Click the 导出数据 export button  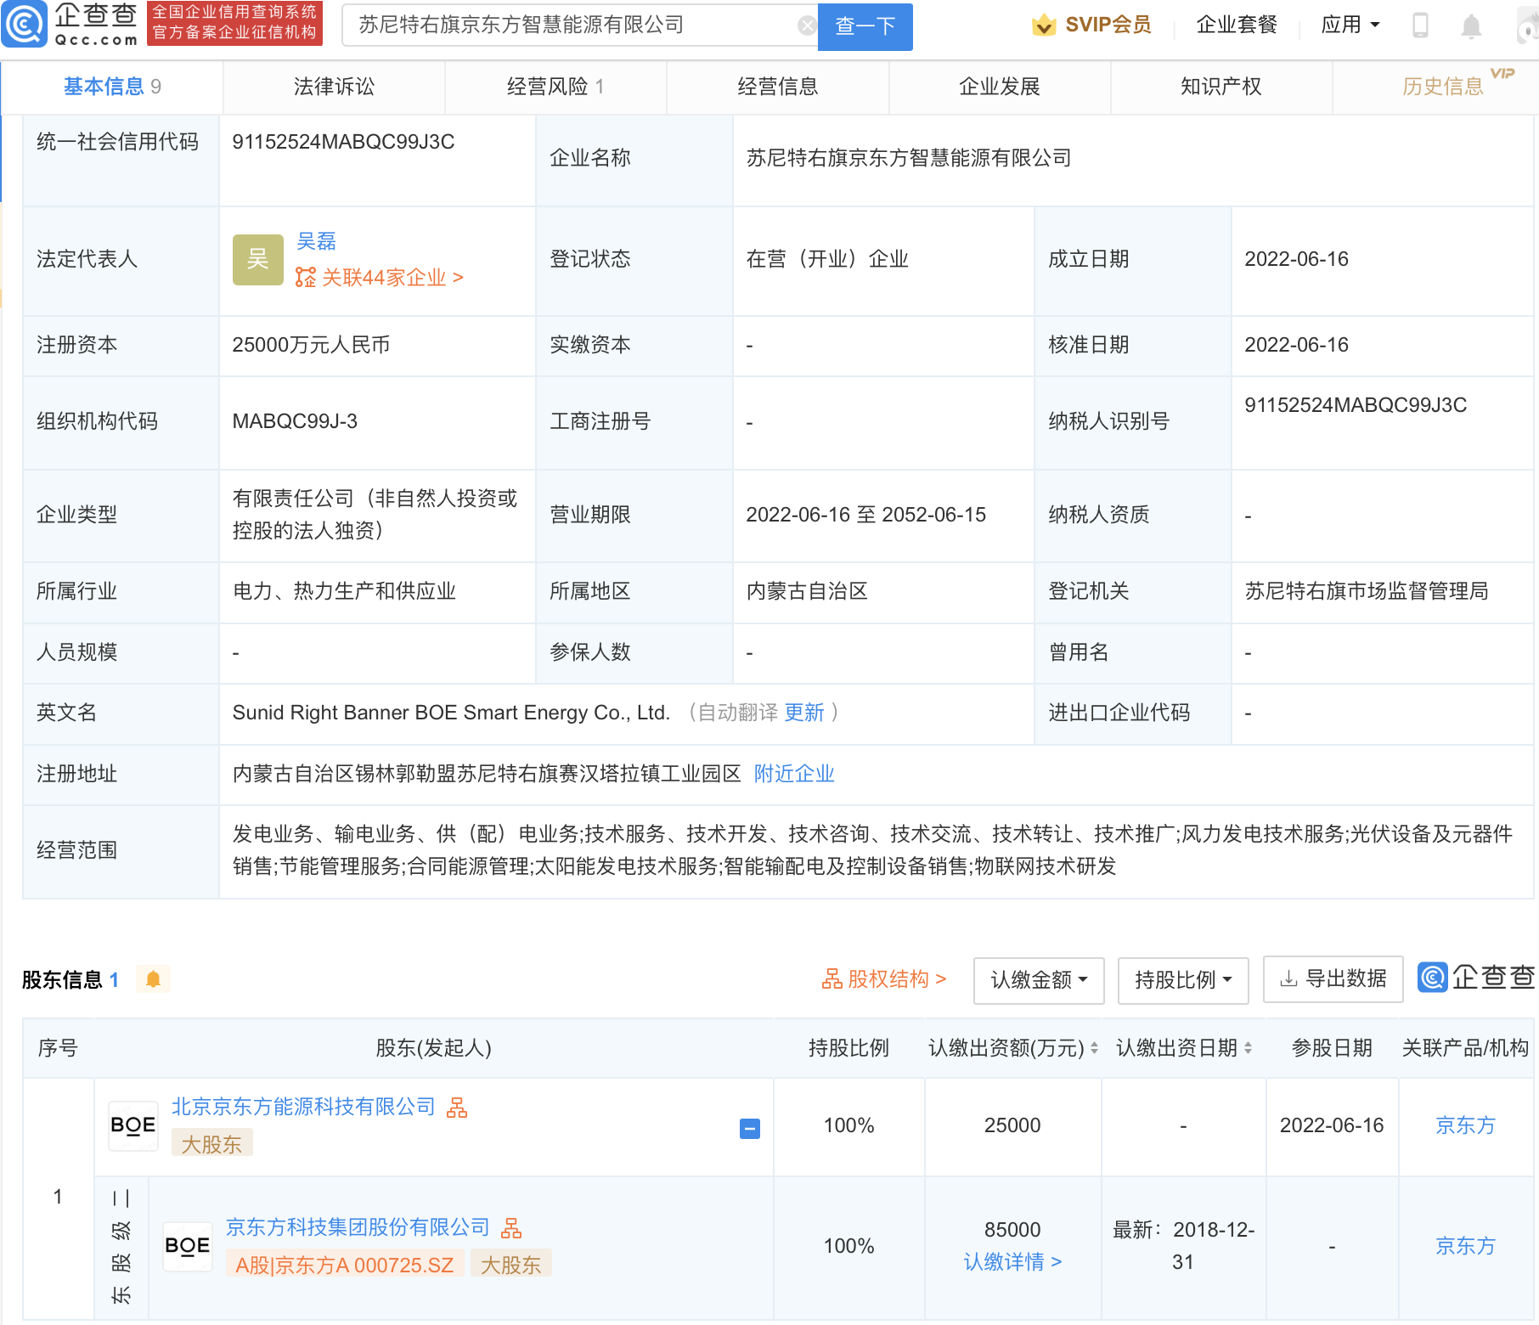pyautogui.click(x=1333, y=979)
